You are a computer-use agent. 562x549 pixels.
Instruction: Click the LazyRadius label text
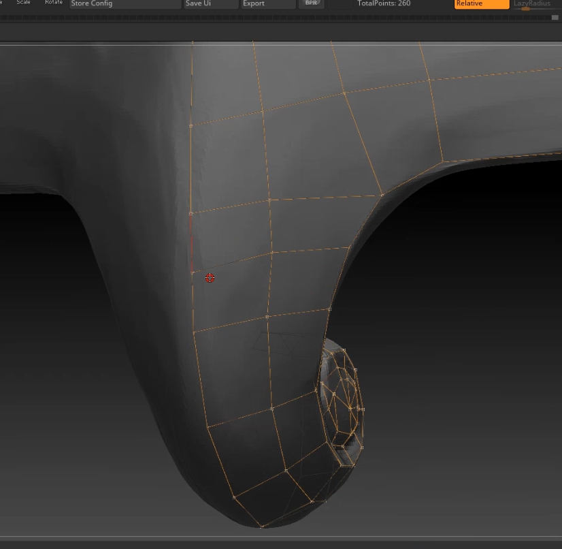(x=531, y=3)
